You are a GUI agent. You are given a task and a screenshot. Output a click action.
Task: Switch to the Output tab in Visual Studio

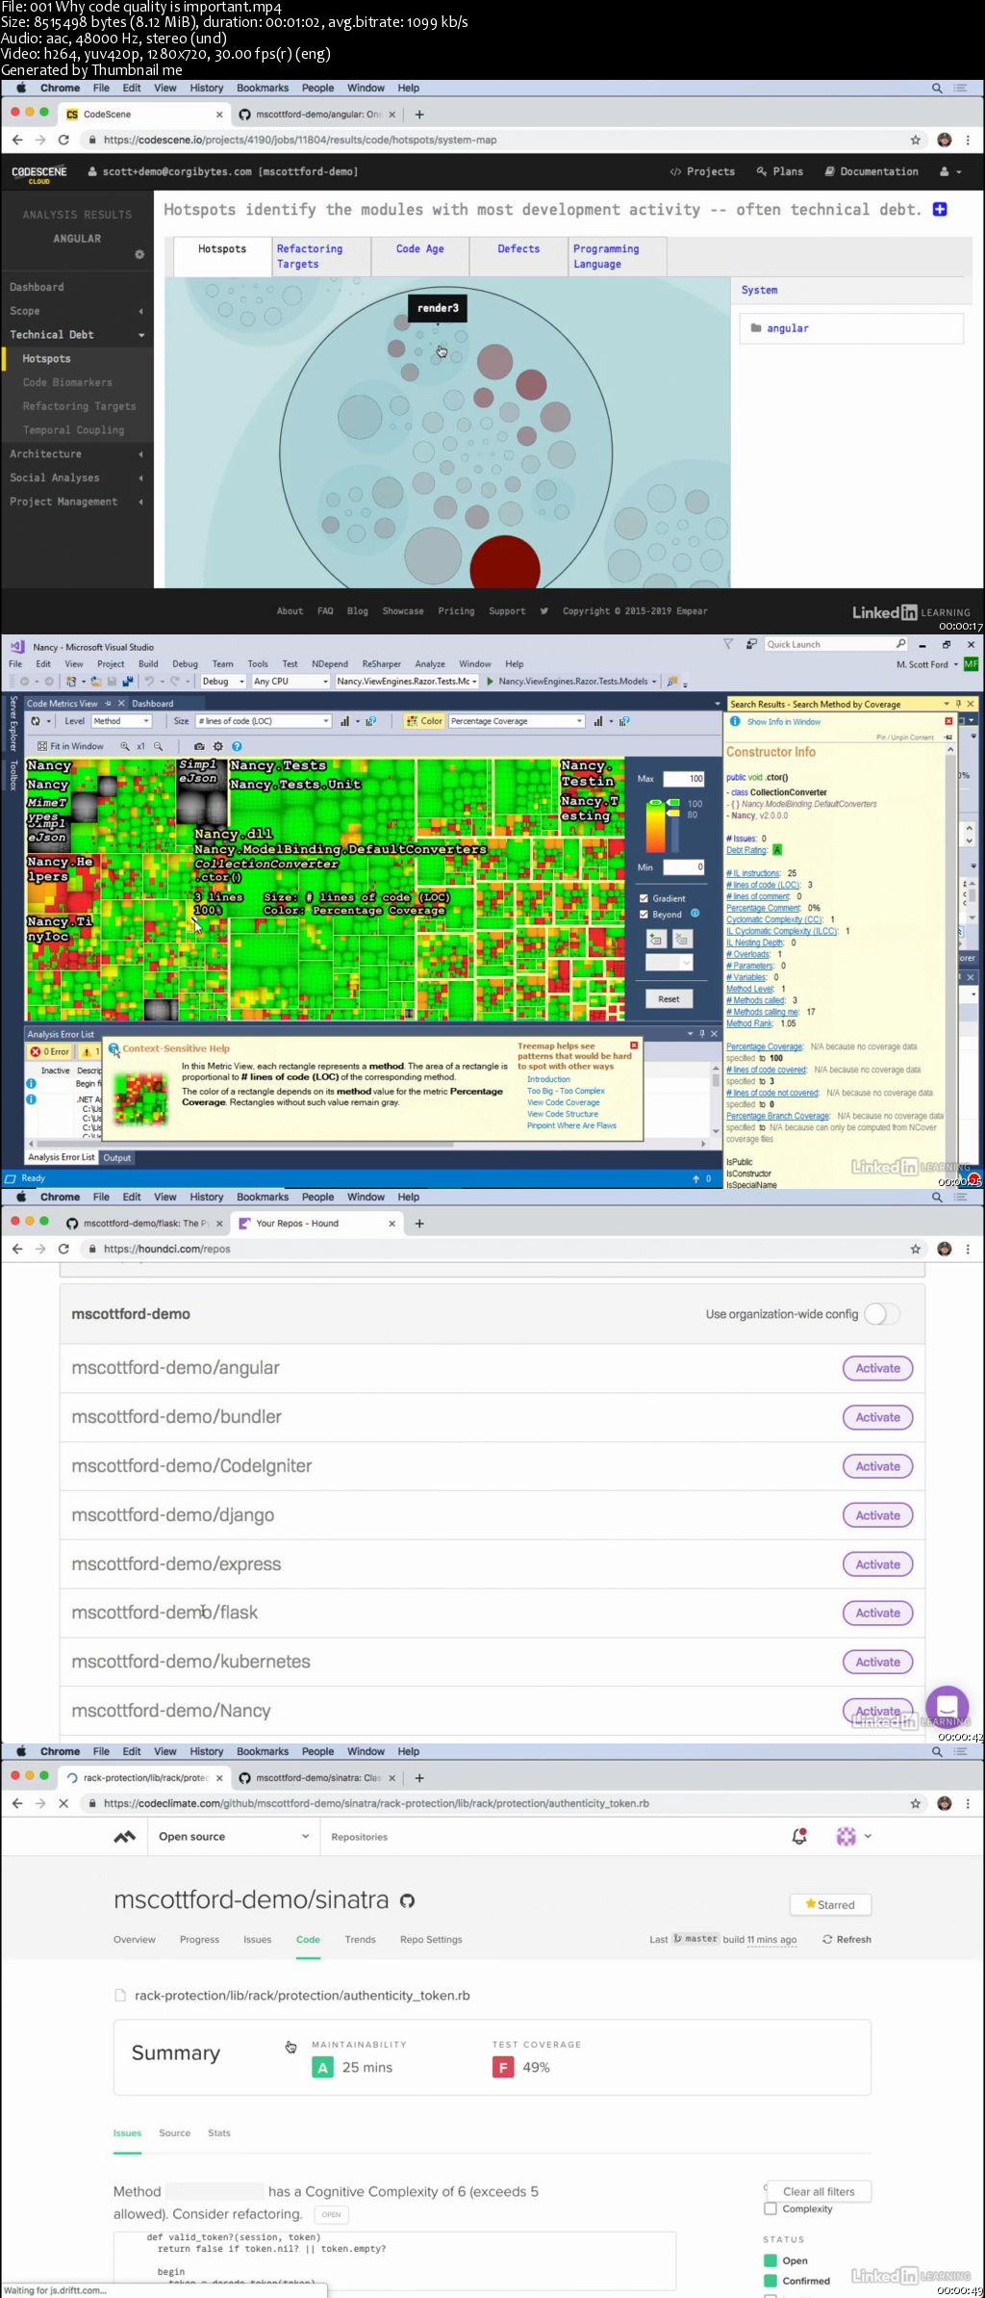pos(117,1157)
